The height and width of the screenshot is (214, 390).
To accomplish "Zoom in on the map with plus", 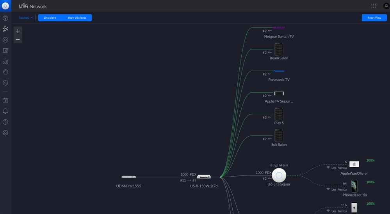I will point(18,31).
